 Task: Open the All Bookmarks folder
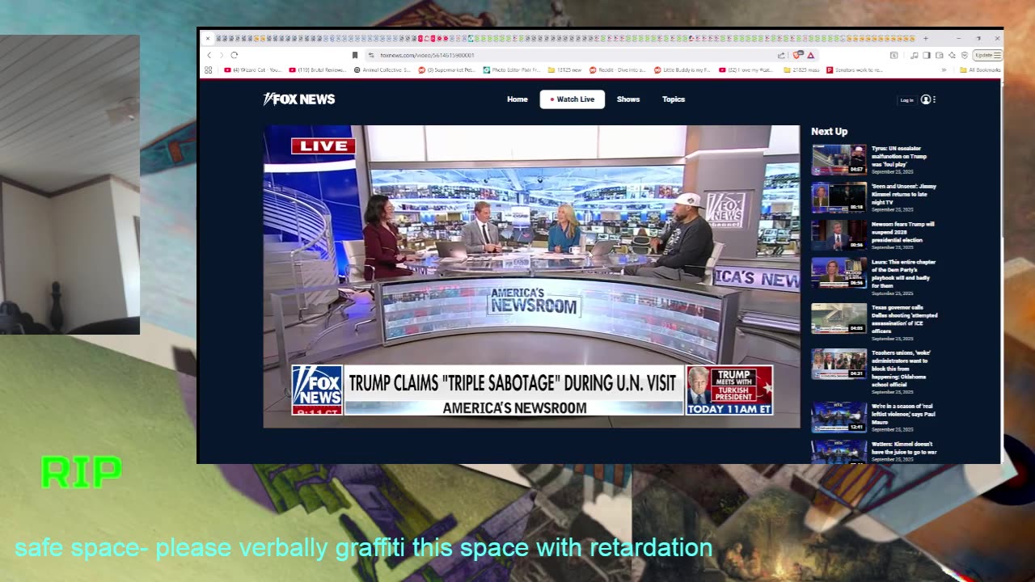980,70
